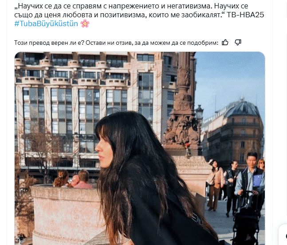Click the translated quote beginning „Научих се да се справям

139,11
